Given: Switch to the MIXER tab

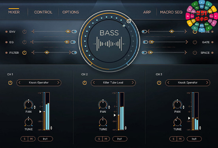Looking at the screenshot, I should 14,12.
